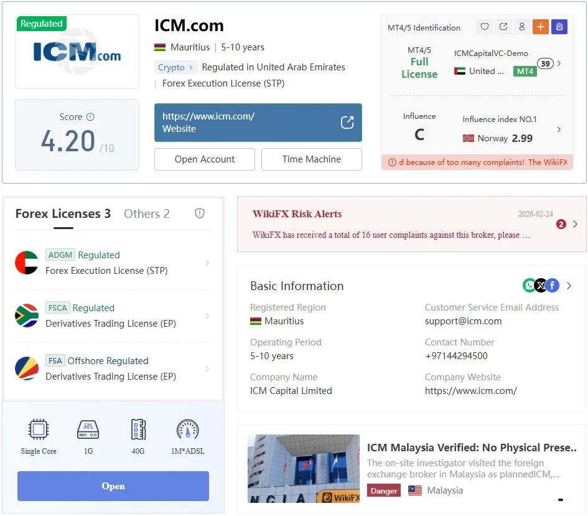Screen dimensions: 588x516
Task: Click the 1G memory icon
Action: [88, 429]
